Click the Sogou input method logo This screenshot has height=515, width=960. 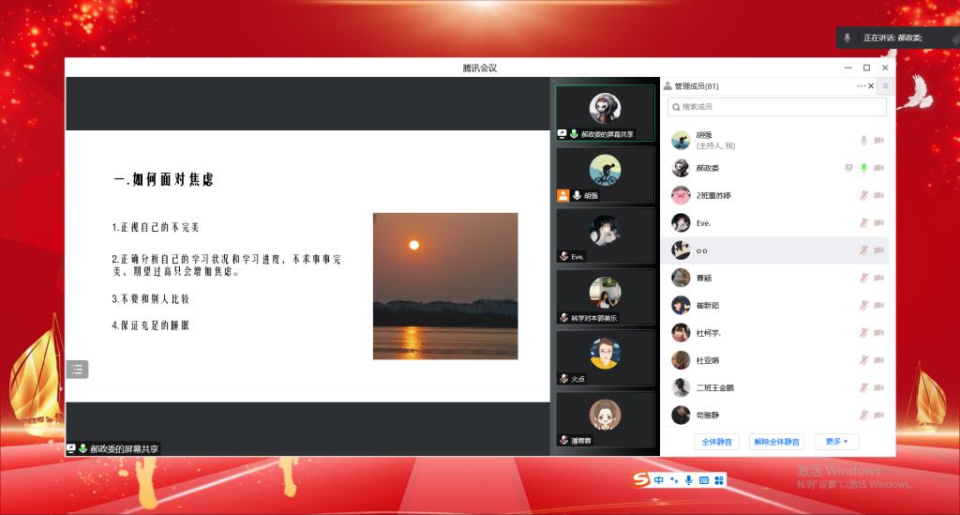641,480
